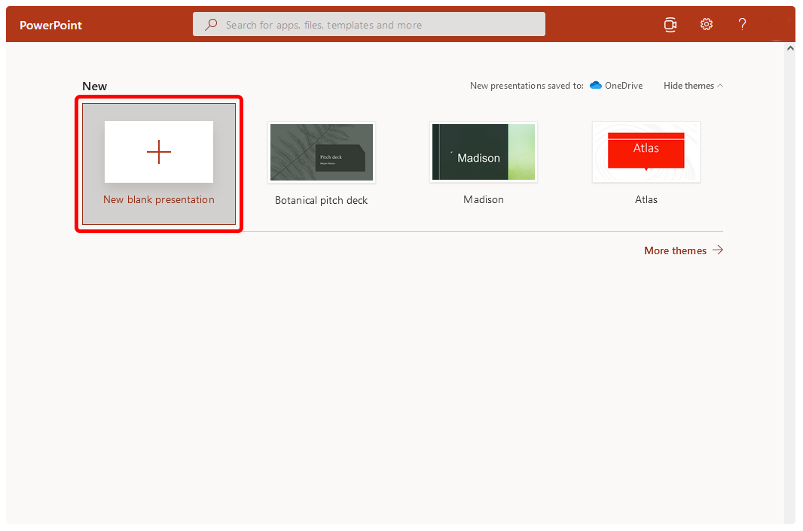Click the plus icon to start blank presentation

158,151
